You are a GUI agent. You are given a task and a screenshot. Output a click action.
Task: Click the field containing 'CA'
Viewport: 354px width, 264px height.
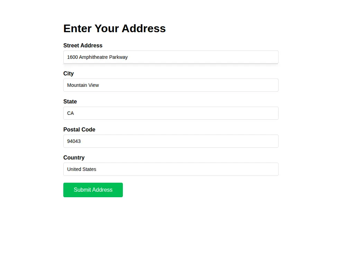70,113
